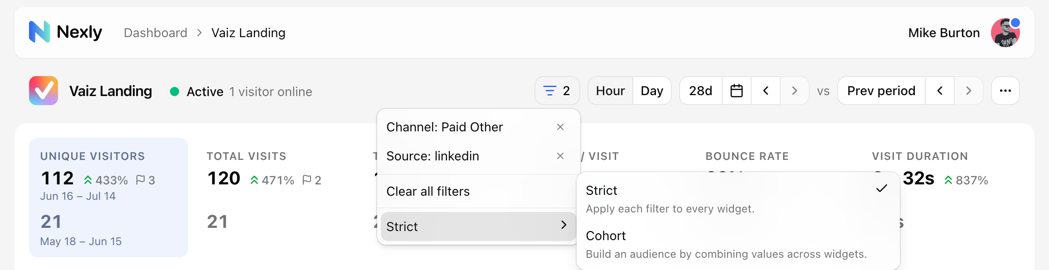Go to previous date range
Viewport: 1049px width, 270px height.
[766, 91]
